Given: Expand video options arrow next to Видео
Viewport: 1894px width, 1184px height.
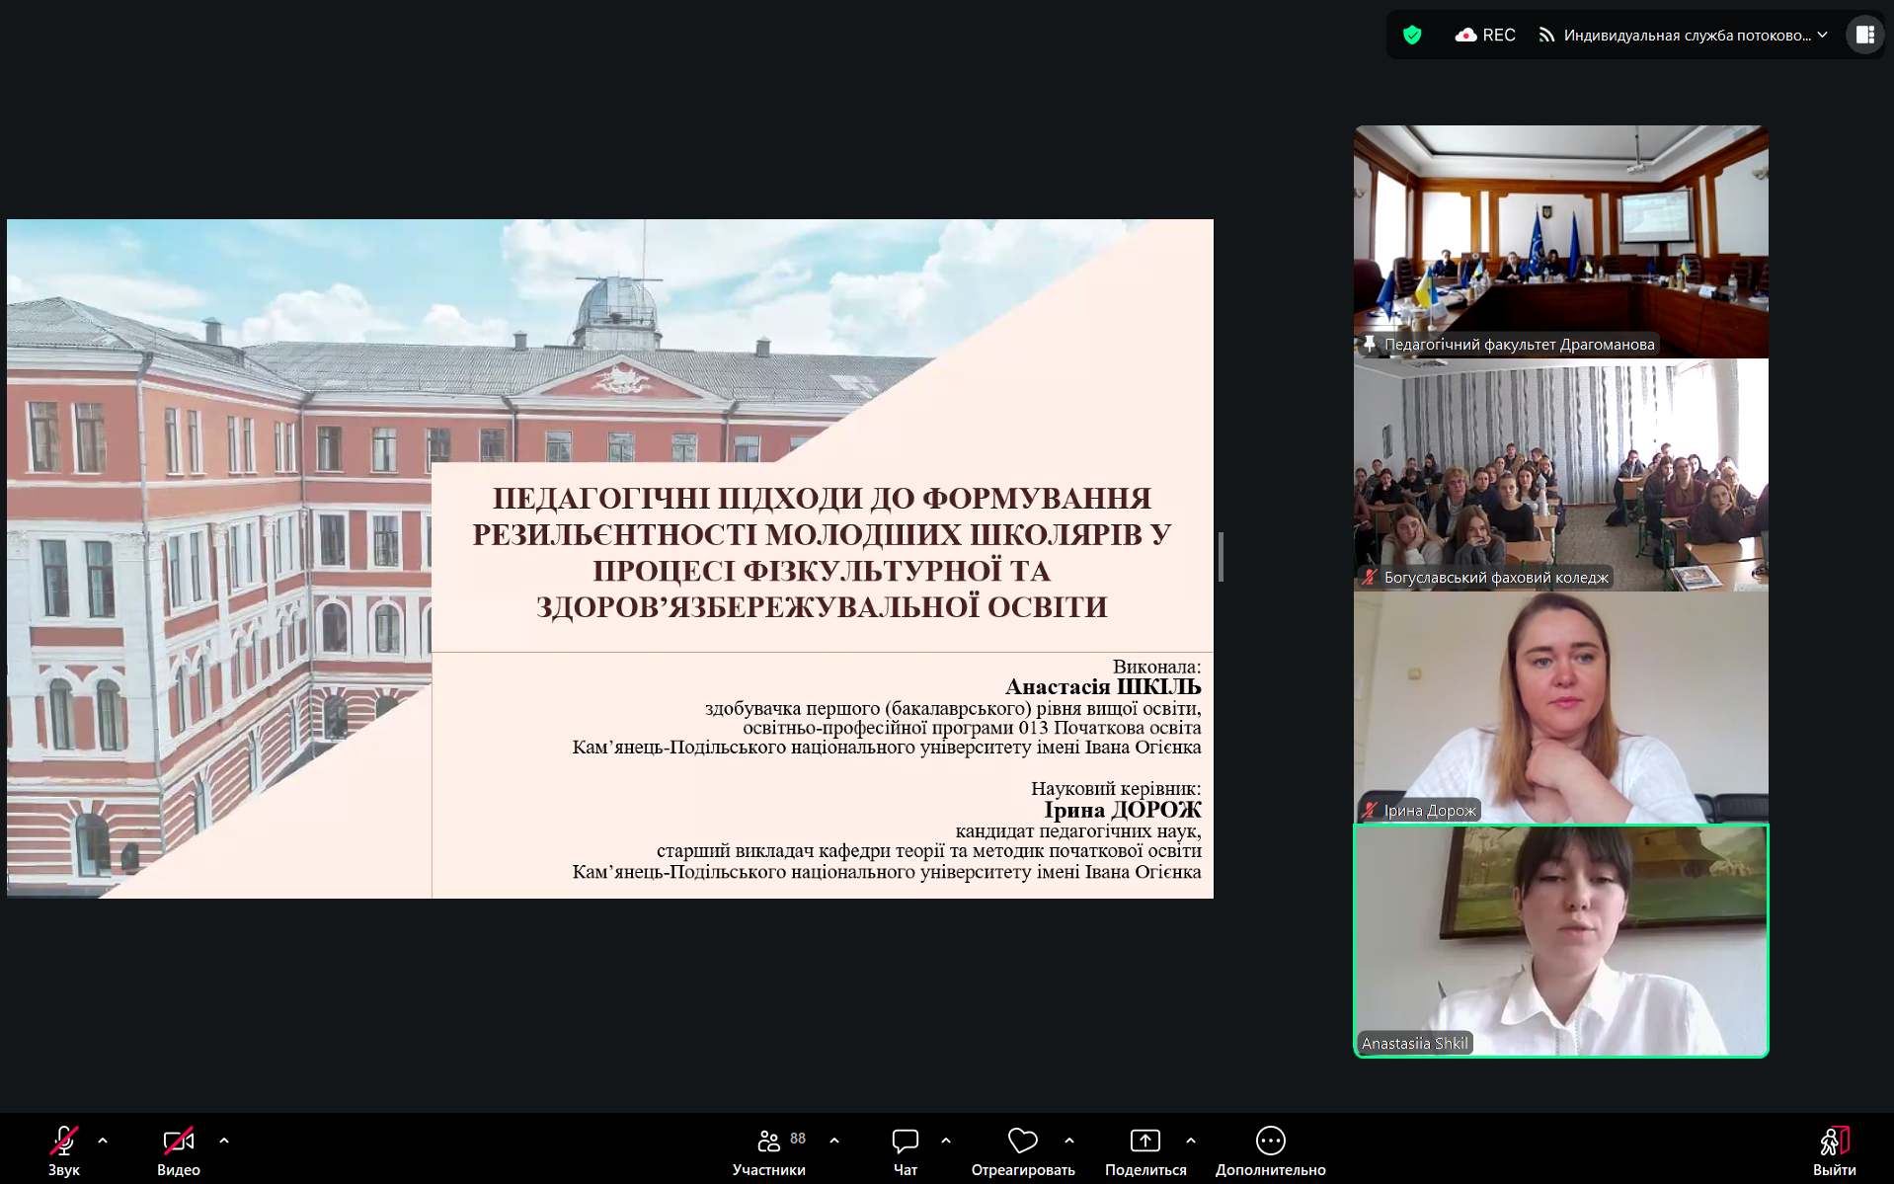Looking at the screenshot, I should coord(224,1141).
